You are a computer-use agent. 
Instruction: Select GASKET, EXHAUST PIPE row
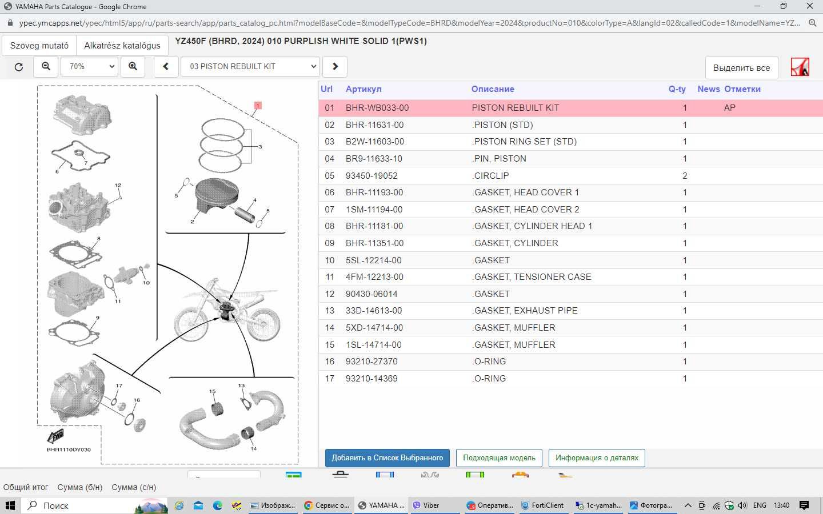point(570,311)
